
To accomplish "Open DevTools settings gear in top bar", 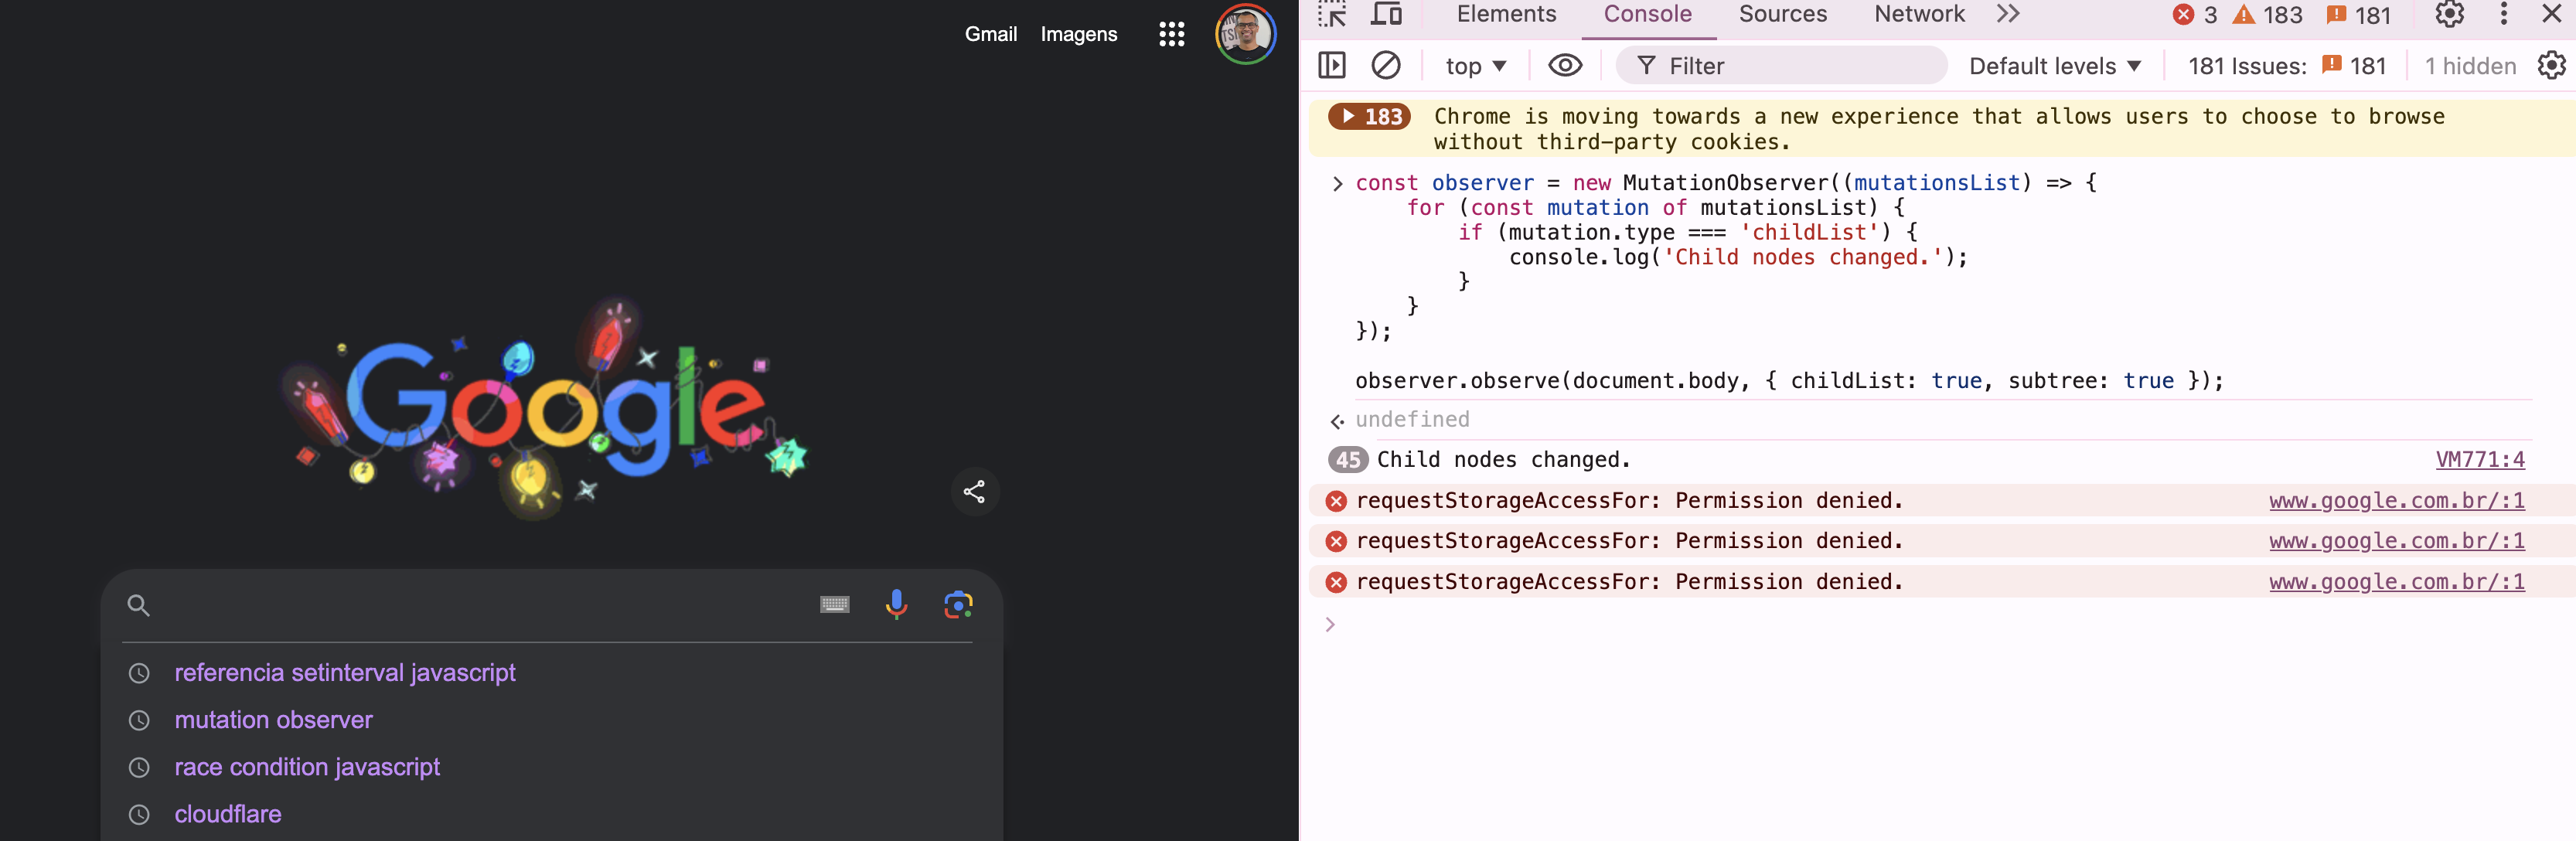I will click(2449, 14).
